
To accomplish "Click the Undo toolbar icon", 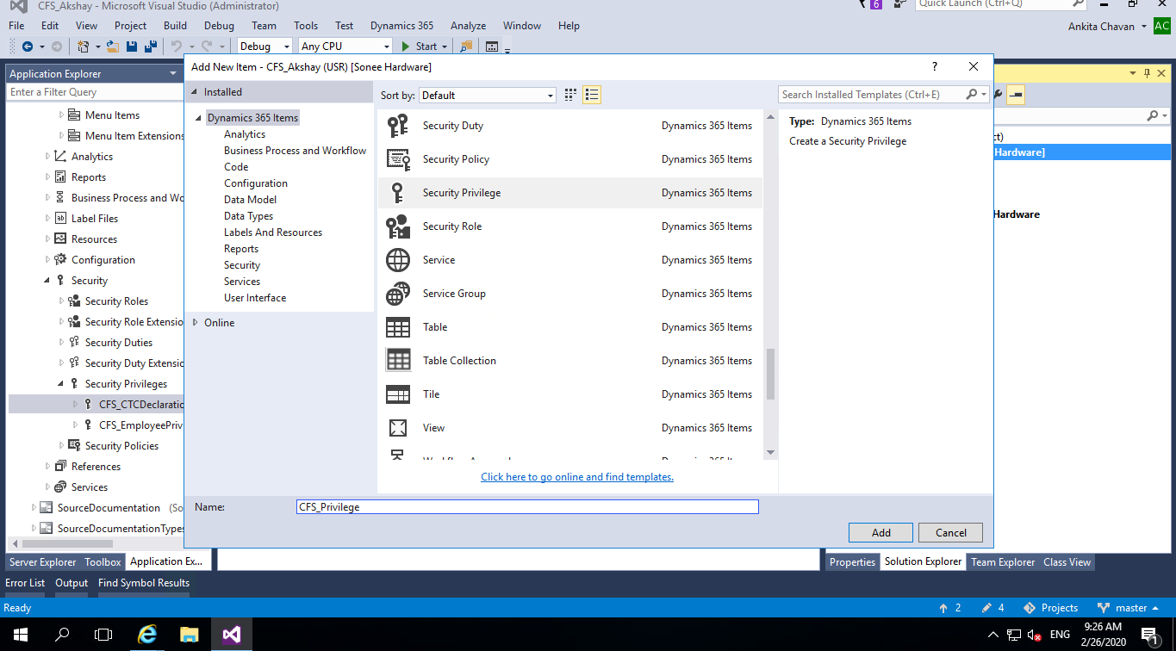I will (x=177, y=46).
